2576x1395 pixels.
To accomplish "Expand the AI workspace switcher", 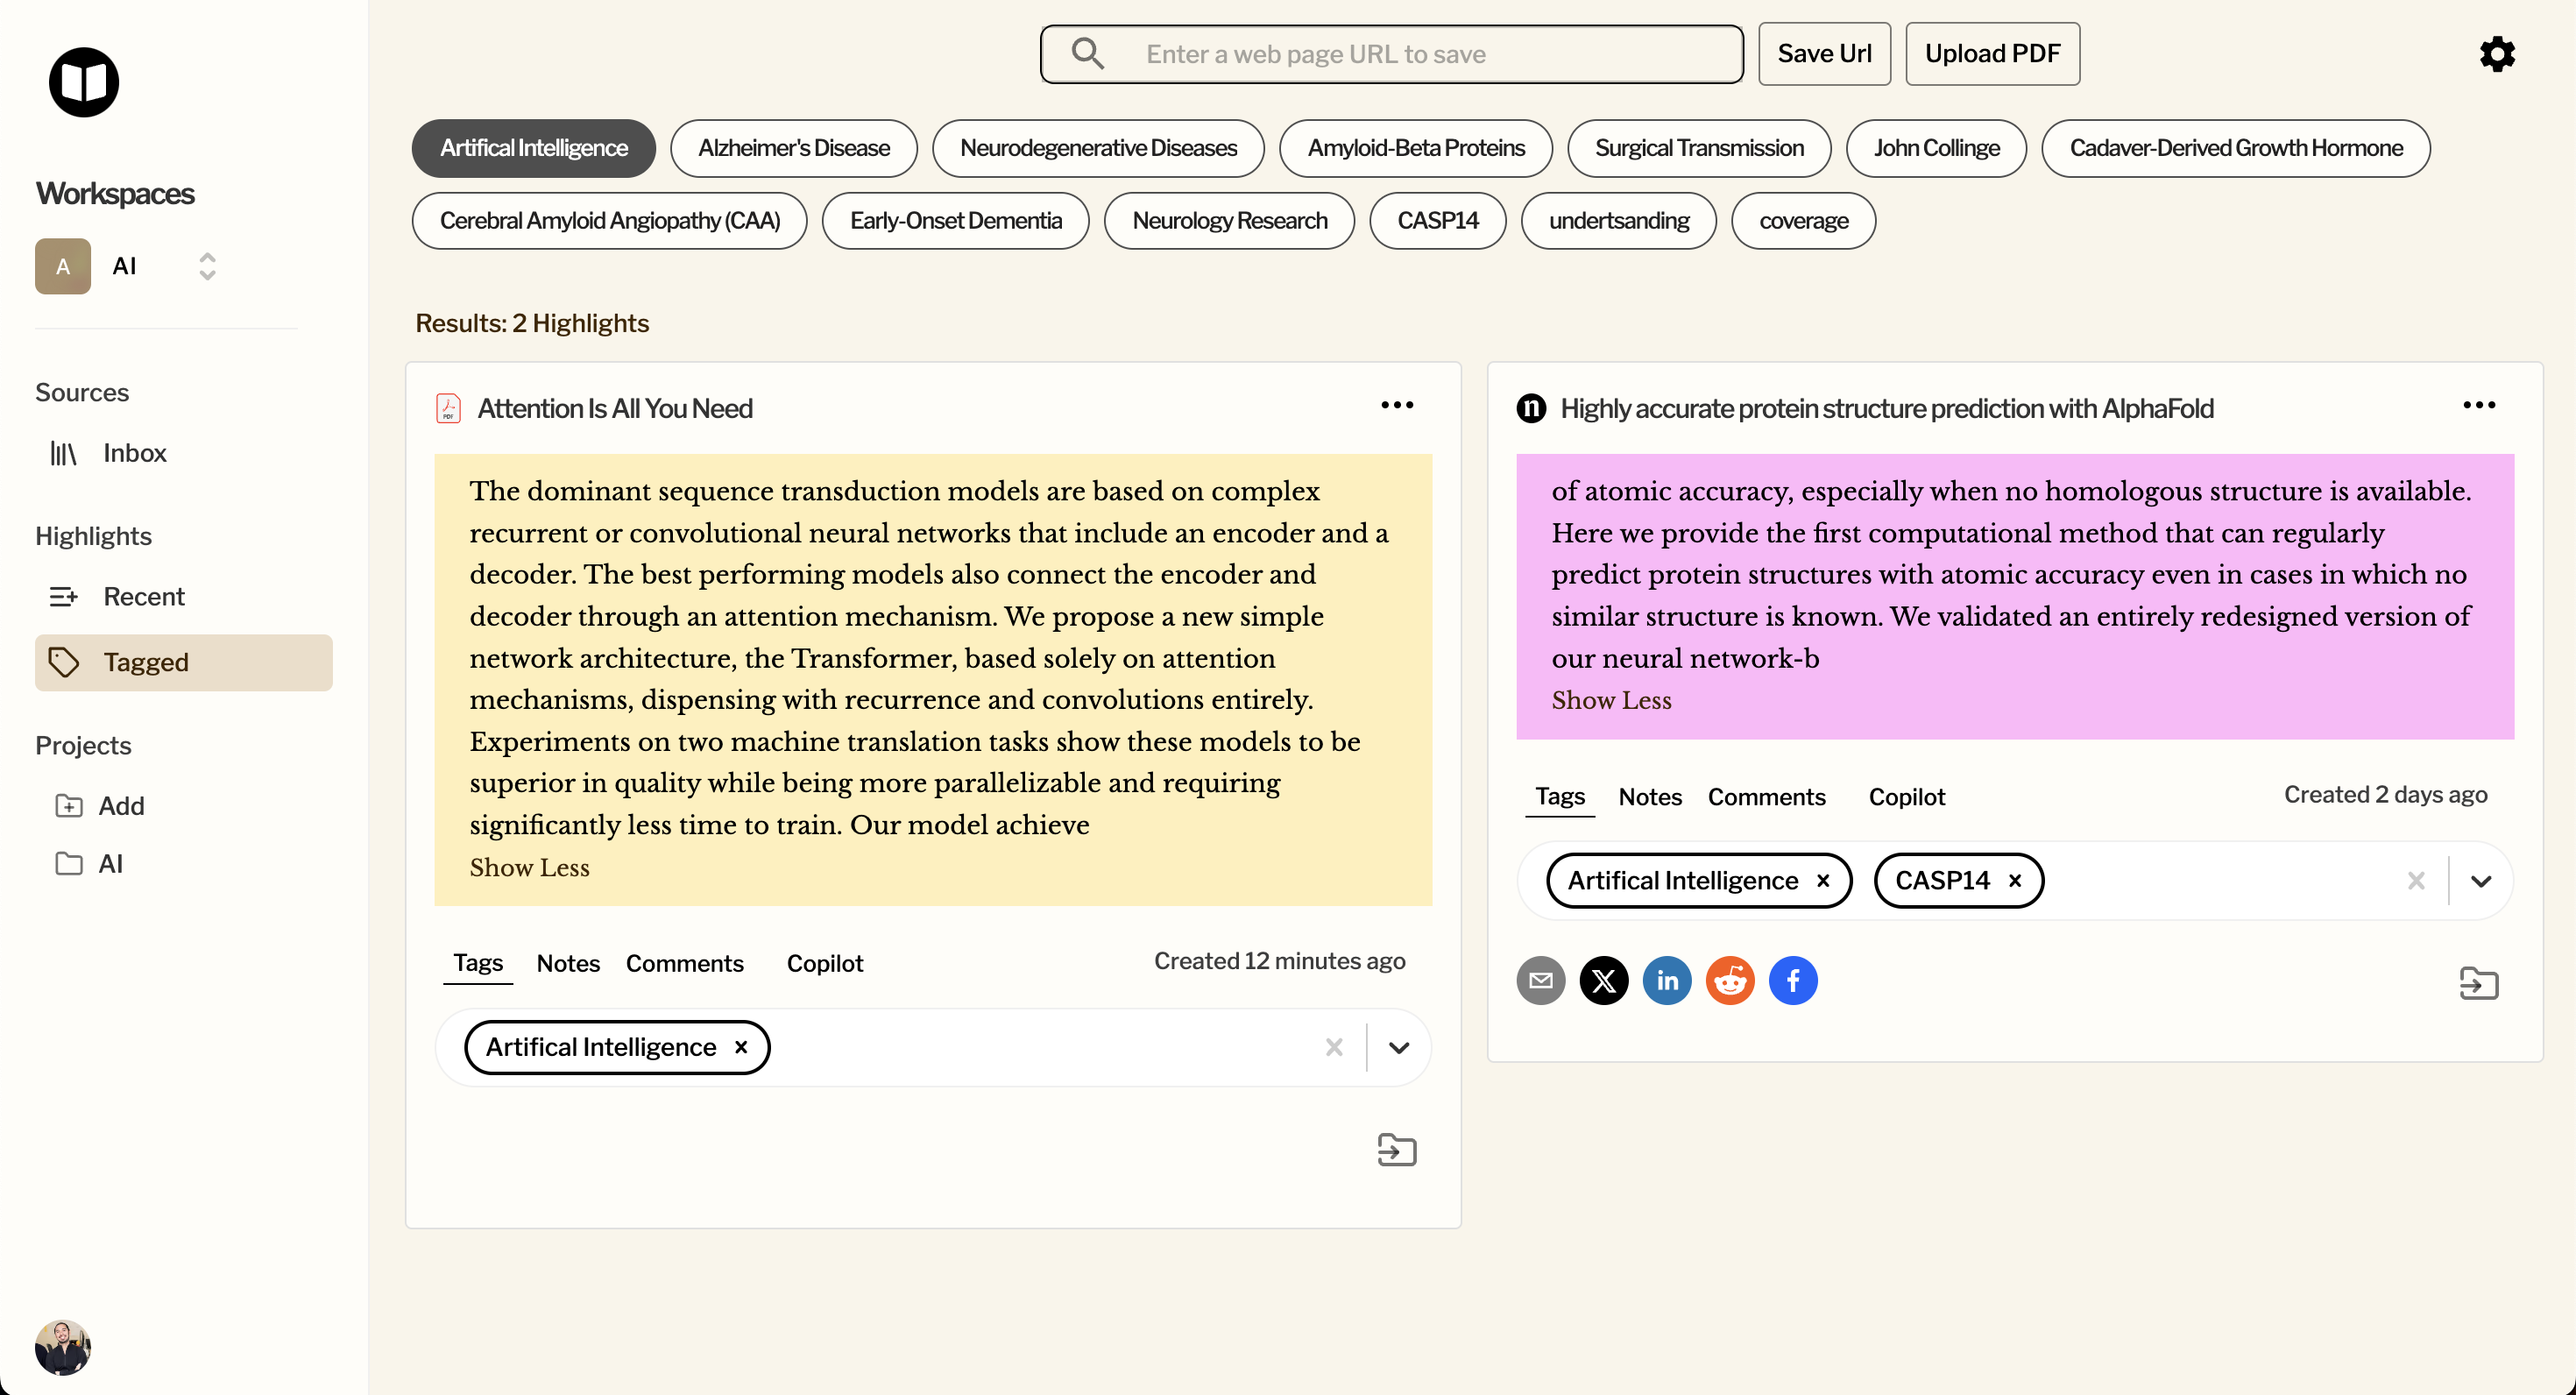I will 206,266.
